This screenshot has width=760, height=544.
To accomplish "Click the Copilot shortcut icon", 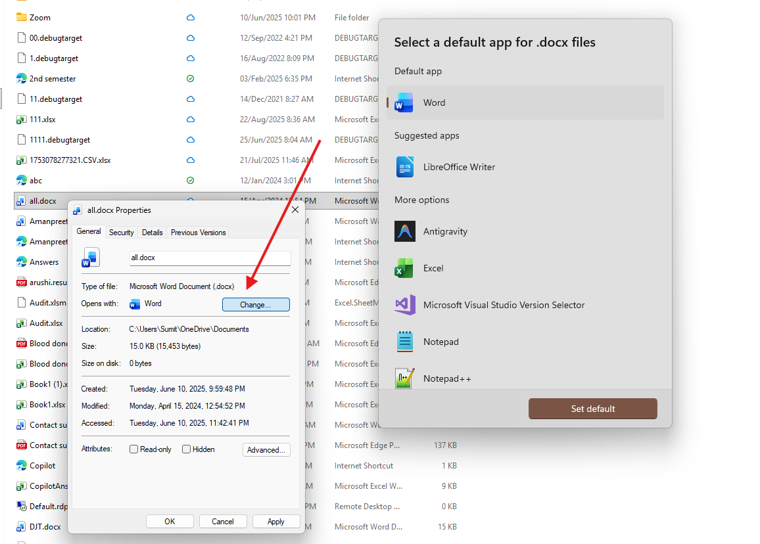I will [21, 466].
